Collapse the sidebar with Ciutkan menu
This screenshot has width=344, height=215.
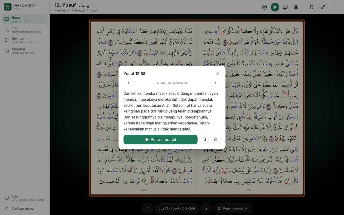pos(25,208)
